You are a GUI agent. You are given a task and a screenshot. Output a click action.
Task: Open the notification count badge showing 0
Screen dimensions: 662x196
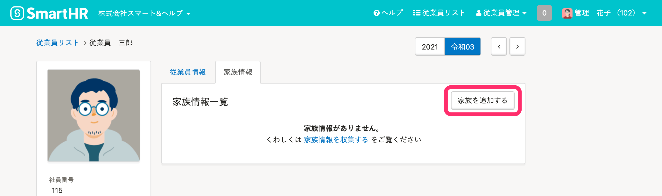tap(544, 13)
